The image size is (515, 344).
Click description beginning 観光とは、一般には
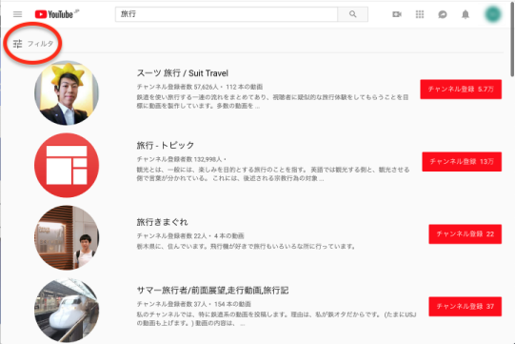(x=273, y=173)
